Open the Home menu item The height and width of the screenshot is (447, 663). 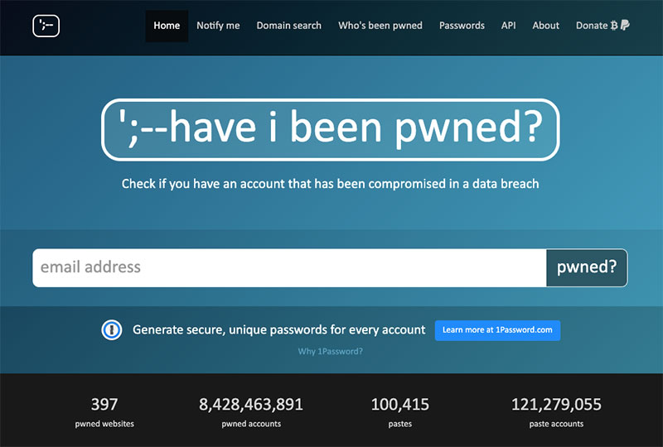tap(167, 26)
